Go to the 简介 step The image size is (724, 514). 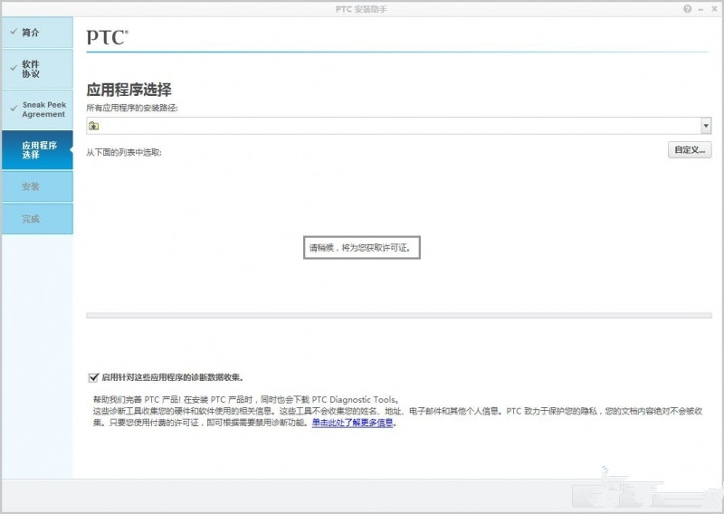[x=37, y=33]
